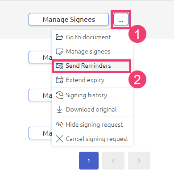Click the crossed-out eye icon for Hide signing request
The width and height of the screenshot is (174, 178).
coord(59,124)
